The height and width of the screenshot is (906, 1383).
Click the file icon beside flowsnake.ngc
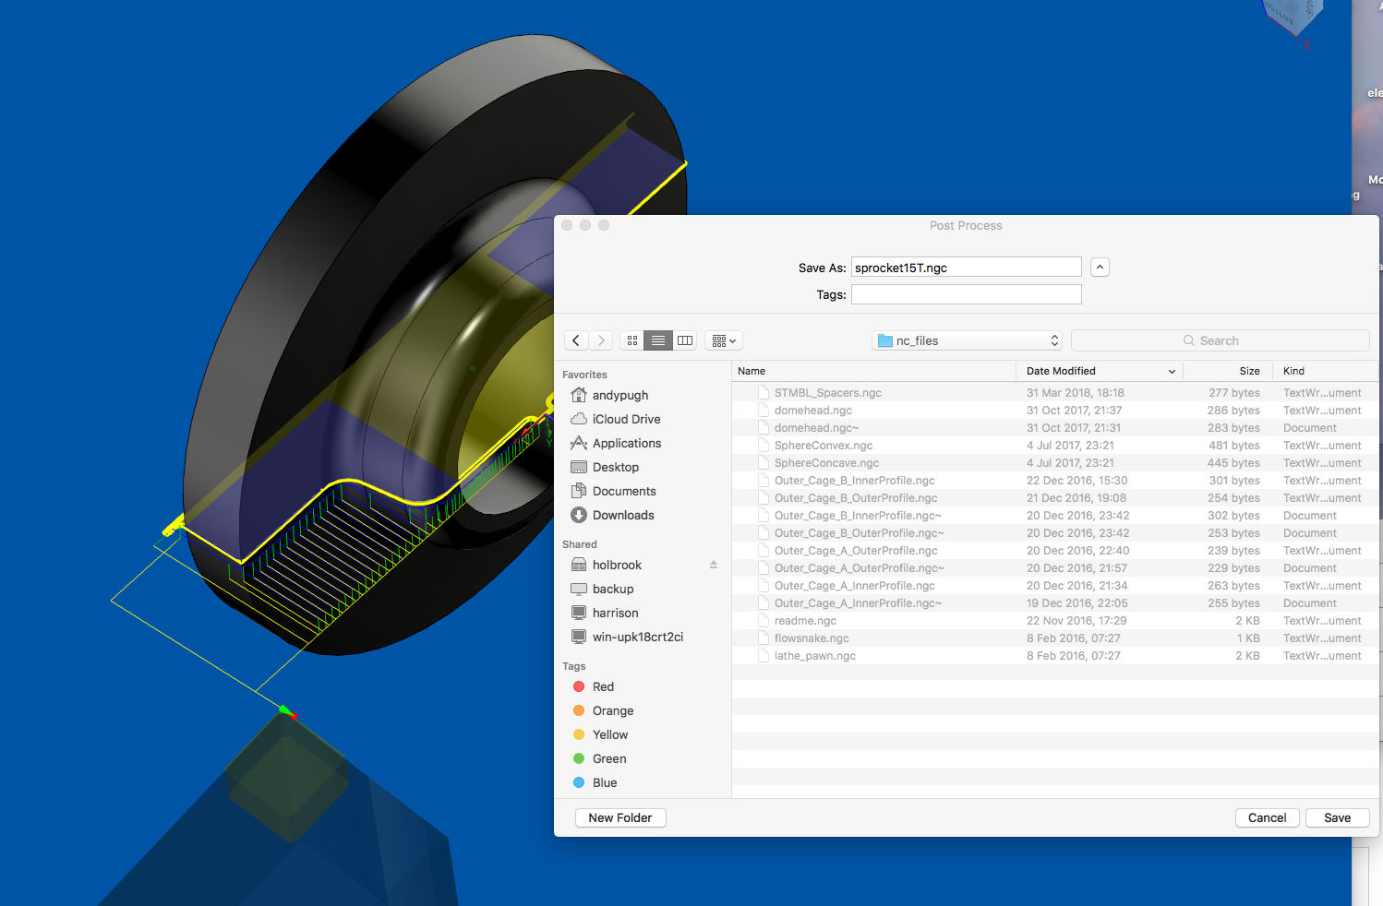click(764, 638)
